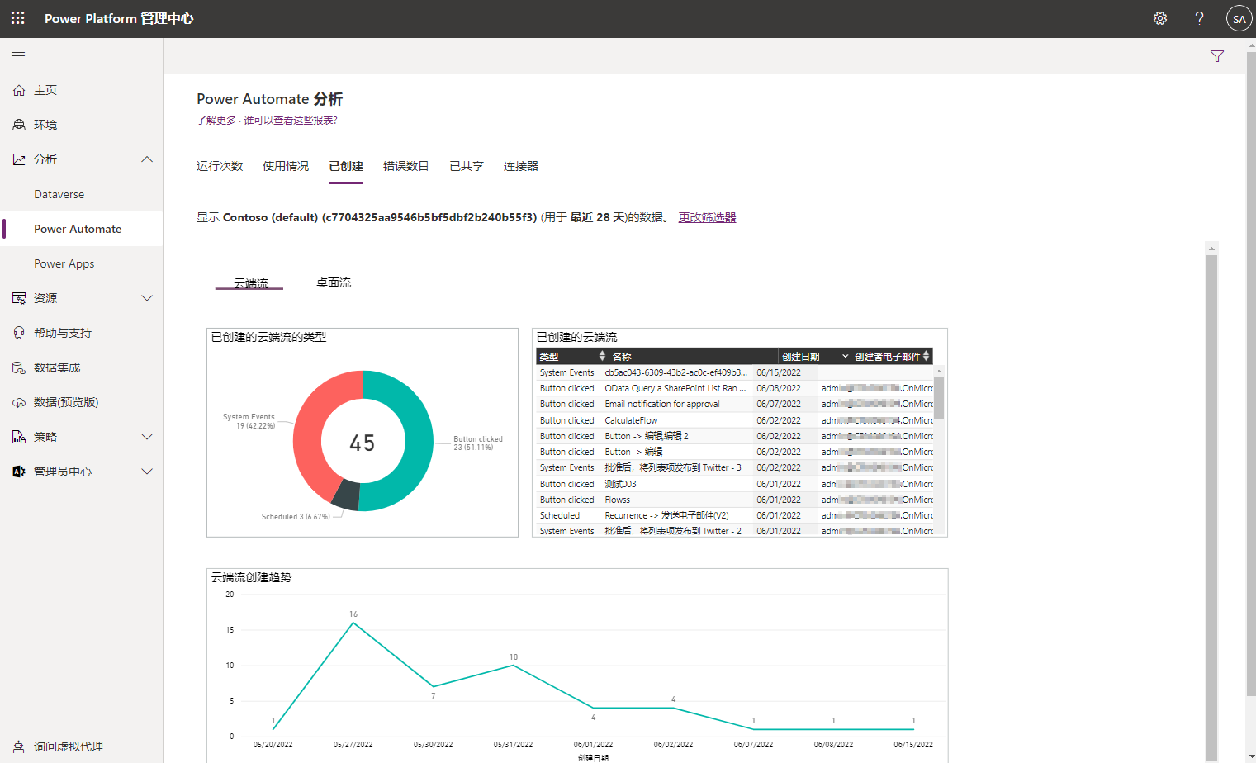The width and height of the screenshot is (1256, 763).
Task: Open the filter funnel icon
Action: click(1216, 56)
